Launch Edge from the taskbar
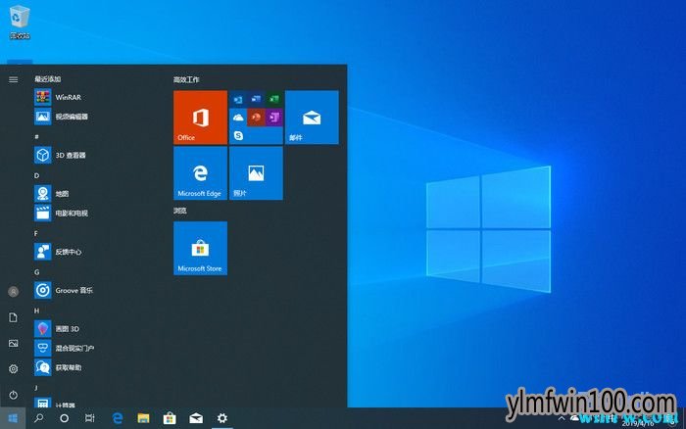The width and height of the screenshot is (686, 429). (x=118, y=418)
